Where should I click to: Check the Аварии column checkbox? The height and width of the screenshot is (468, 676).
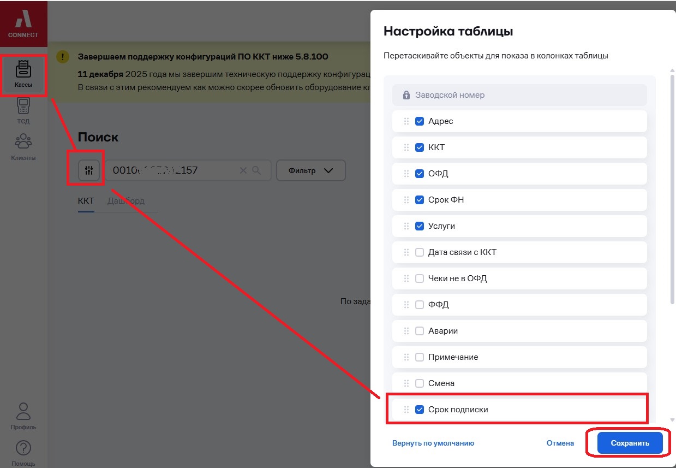(420, 331)
